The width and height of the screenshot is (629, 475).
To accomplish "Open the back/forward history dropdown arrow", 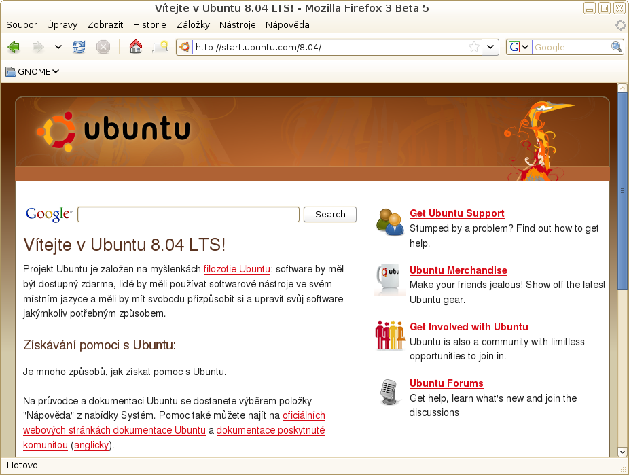I will pyautogui.click(x=58, y=48).
